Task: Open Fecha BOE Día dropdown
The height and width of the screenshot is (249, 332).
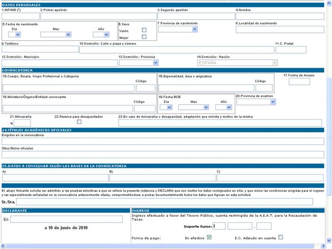Action: click(x=166, y=107)
